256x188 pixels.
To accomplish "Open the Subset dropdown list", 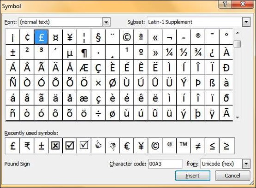I will click(x=246, y=22).
